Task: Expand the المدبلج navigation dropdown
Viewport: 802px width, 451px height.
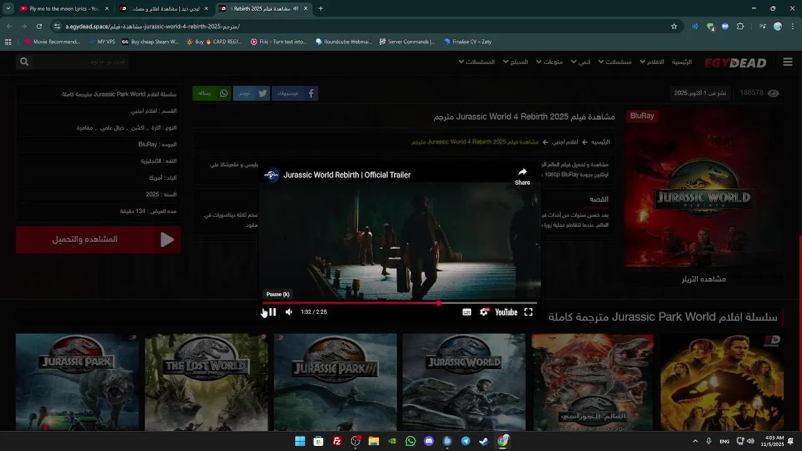Action: point(515,62)
